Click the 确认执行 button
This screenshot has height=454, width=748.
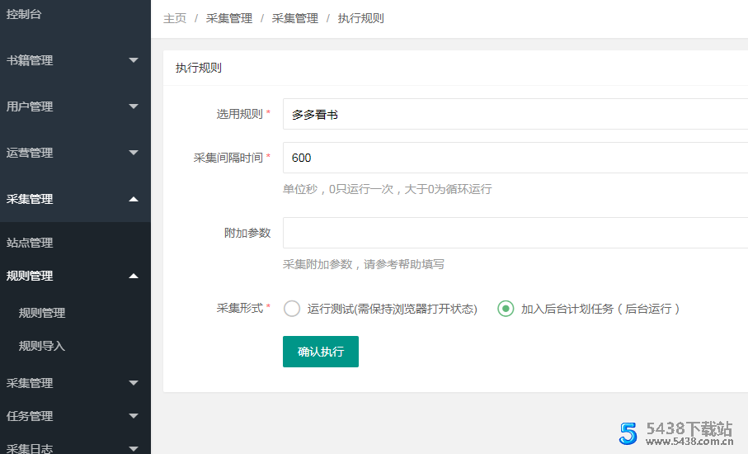320,352
